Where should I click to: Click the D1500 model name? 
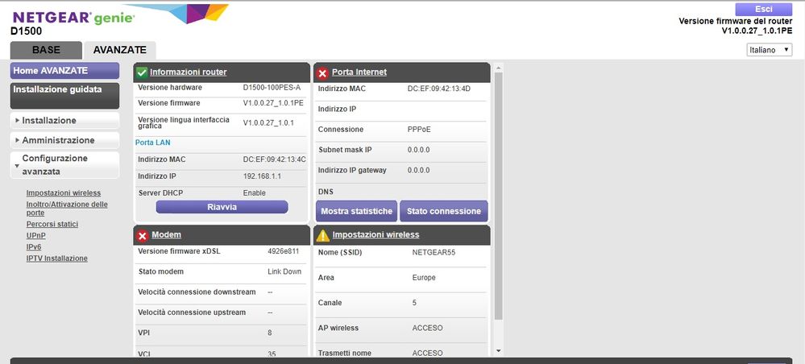pyautogui.click(x=26, y=31)
